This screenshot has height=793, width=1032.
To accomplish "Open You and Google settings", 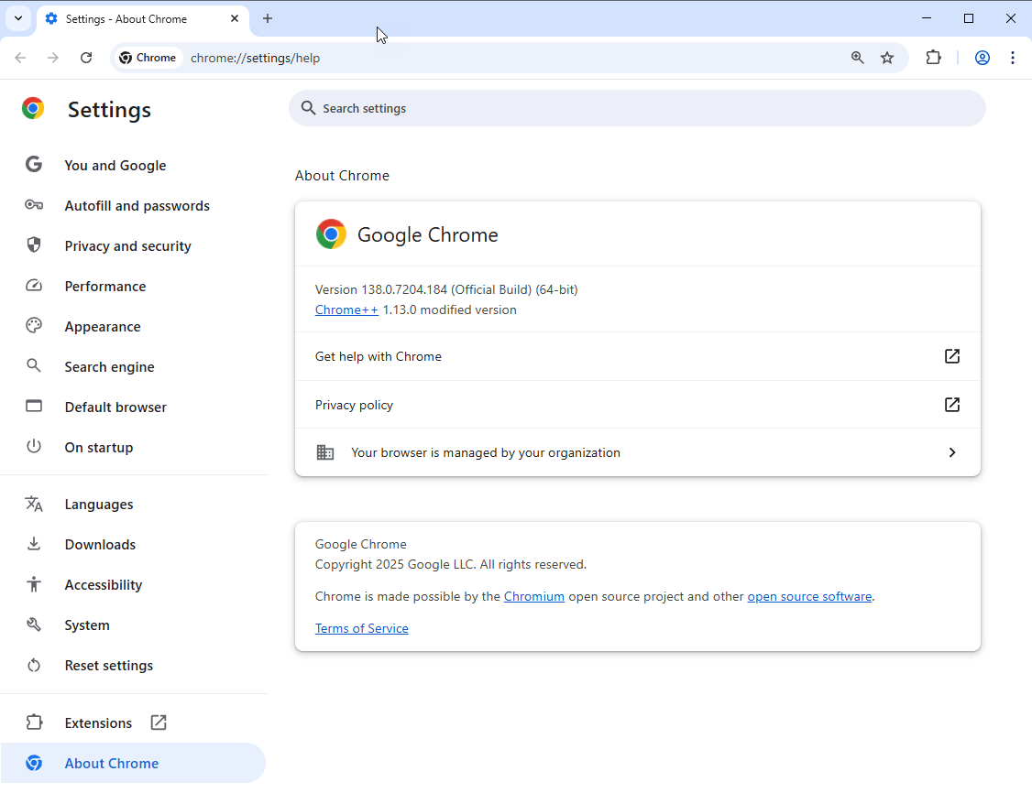I will pos(115,166).
